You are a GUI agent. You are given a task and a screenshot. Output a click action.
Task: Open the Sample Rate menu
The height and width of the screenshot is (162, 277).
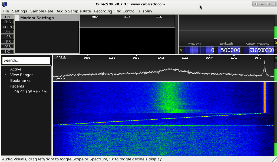pos(42,11)
